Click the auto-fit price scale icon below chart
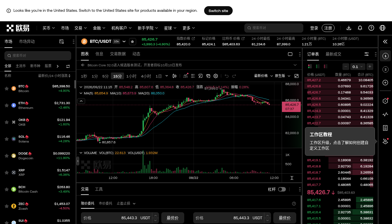Viewport: 392px width, 224px height. click(292, 178)
